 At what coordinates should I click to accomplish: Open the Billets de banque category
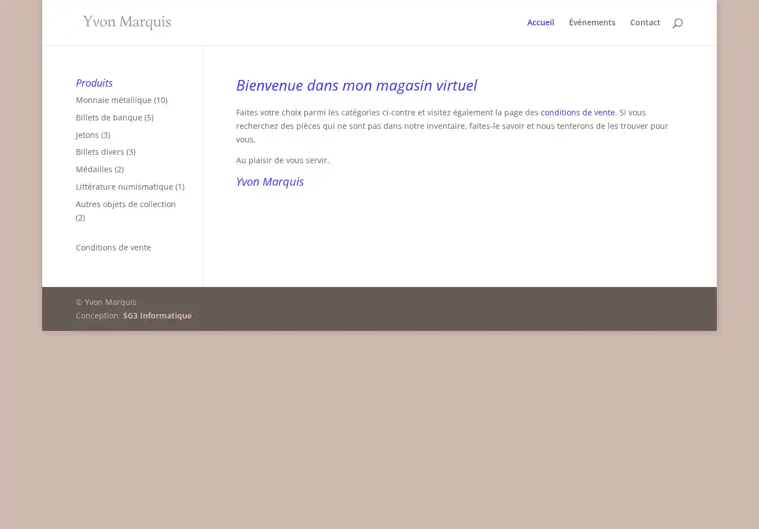[109, 118]
